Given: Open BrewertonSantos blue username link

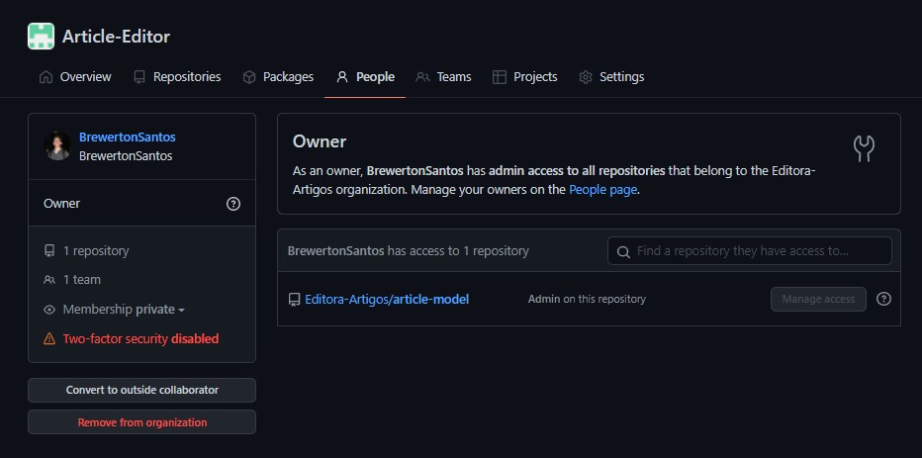Looking at the screenshot, I should coord(127,137).
